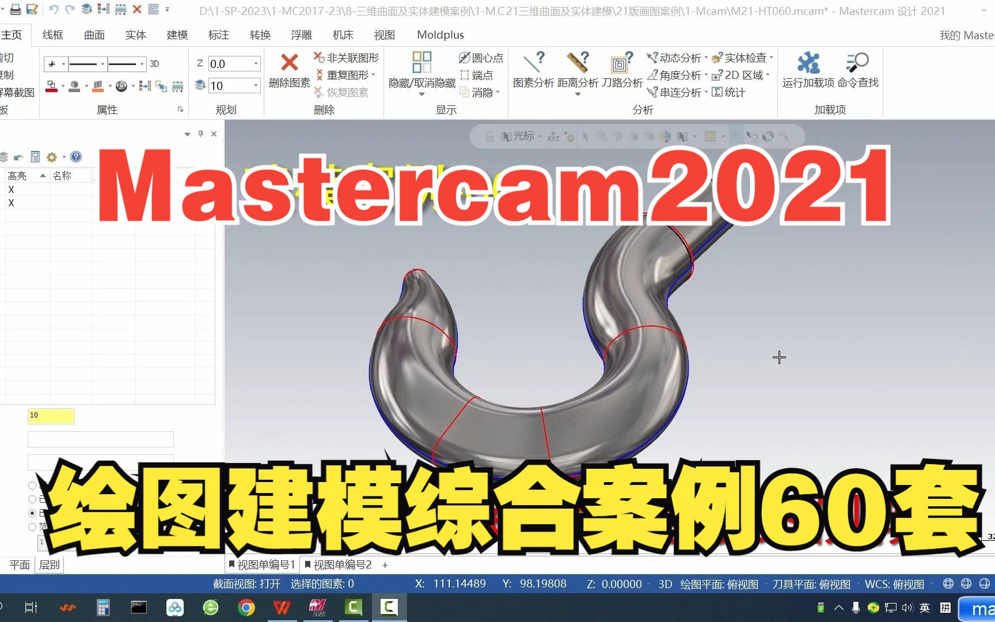The height and width of the screenshot is (622, 995).
Task: Open the levels panel options dropdown arrow
Action: tap(187, 134)
